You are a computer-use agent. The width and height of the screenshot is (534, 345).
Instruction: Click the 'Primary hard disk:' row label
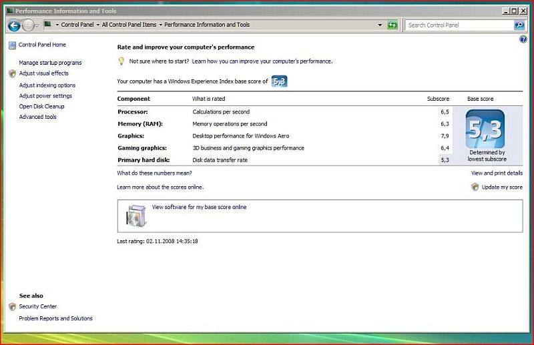pos(144,160)
